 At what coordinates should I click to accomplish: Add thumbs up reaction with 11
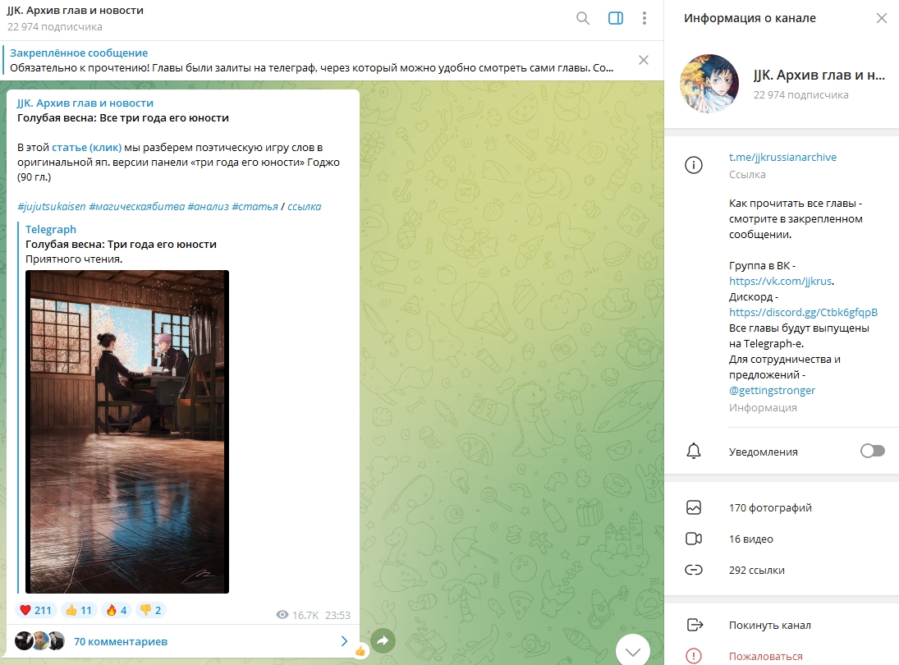click(x=79, y=610)
